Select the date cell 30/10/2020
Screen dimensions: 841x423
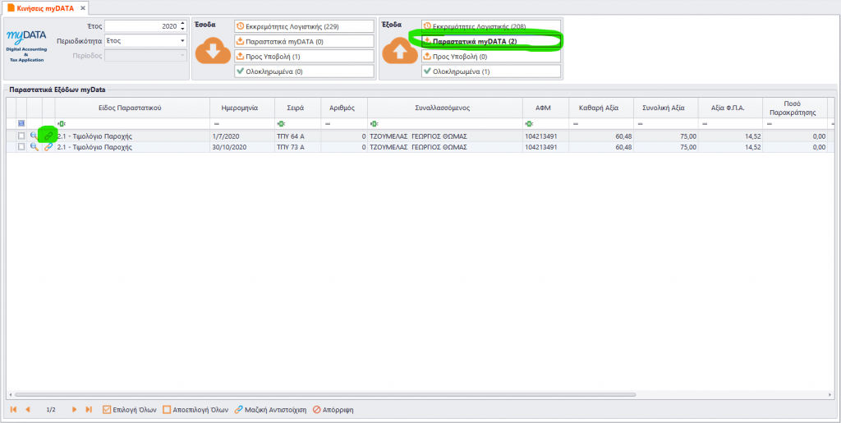pos(242,147)
